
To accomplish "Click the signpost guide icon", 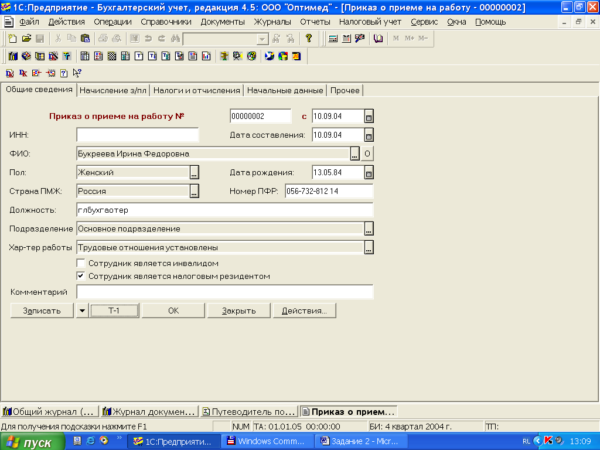I will pyautogui.click(x=224, y=56).
